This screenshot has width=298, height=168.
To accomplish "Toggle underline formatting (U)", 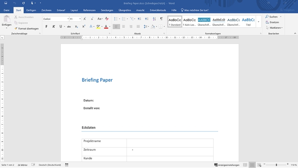I will 60,27.
